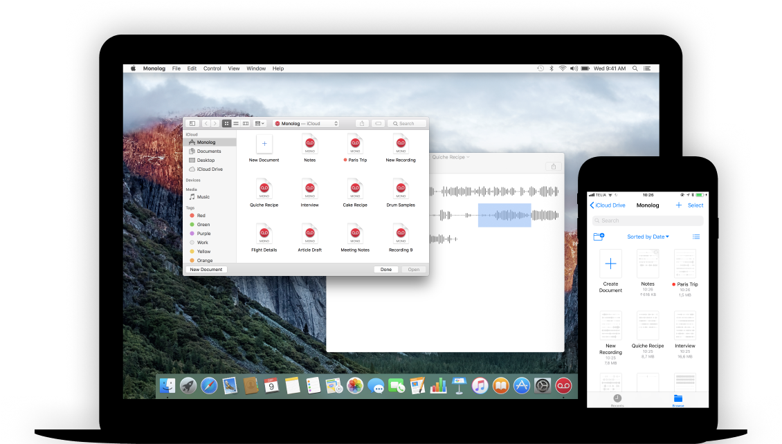Screen dimensions: 782x444
Task: Open the Sorted by Date dropdown
Action: [648, 237]
